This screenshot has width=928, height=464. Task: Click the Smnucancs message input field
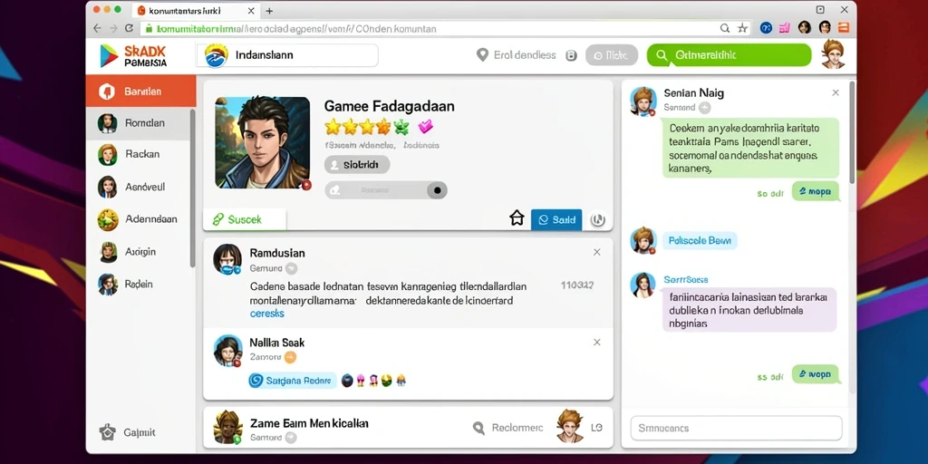click(x=736, y=428)
